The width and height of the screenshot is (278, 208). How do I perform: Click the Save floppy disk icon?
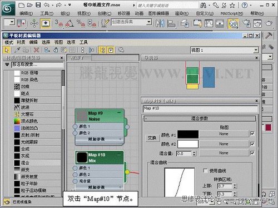click(x=38, y=5)
